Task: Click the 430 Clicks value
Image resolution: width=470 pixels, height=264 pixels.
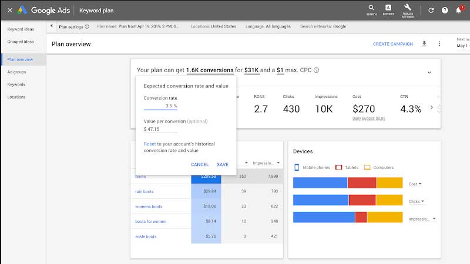Action: [291, 109]
